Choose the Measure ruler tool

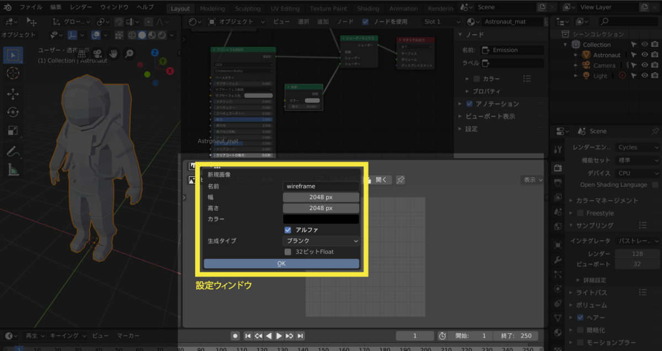coord(13,170)
